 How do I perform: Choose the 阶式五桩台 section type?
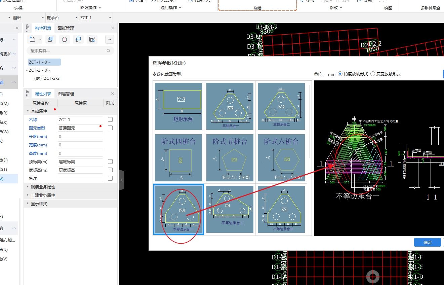click(x=230, y=158)
